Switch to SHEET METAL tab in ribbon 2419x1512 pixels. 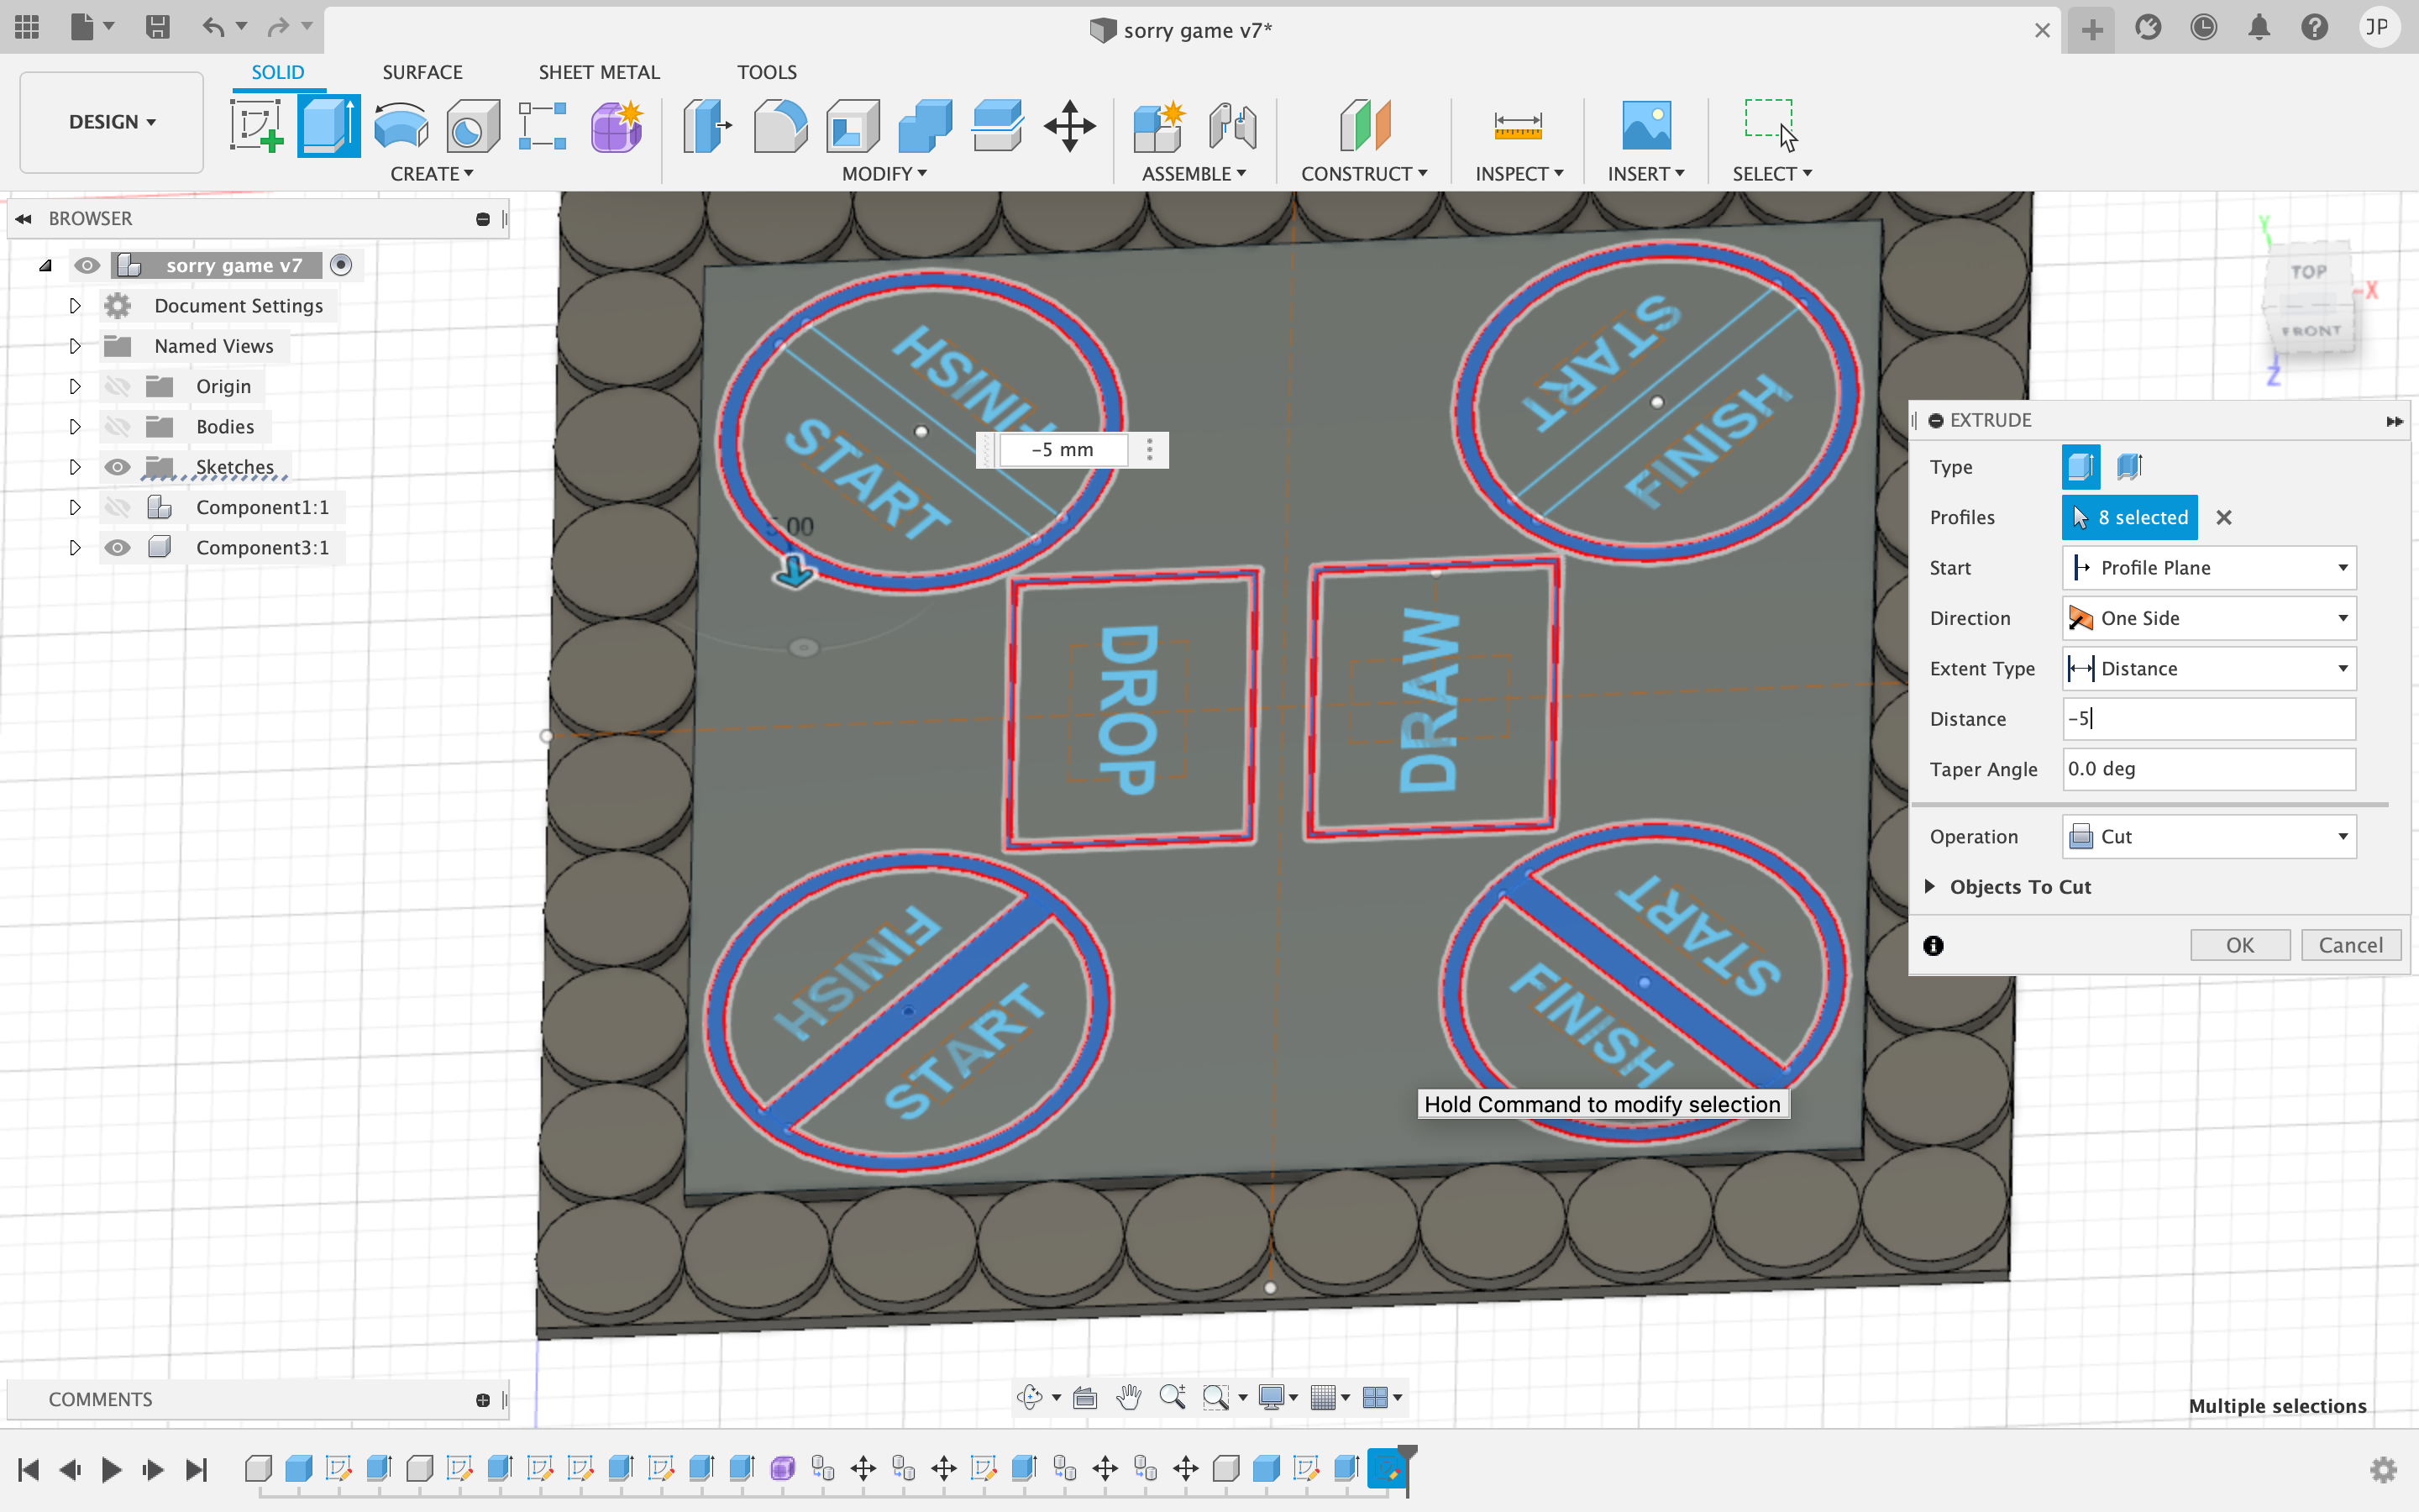point(599,71)
